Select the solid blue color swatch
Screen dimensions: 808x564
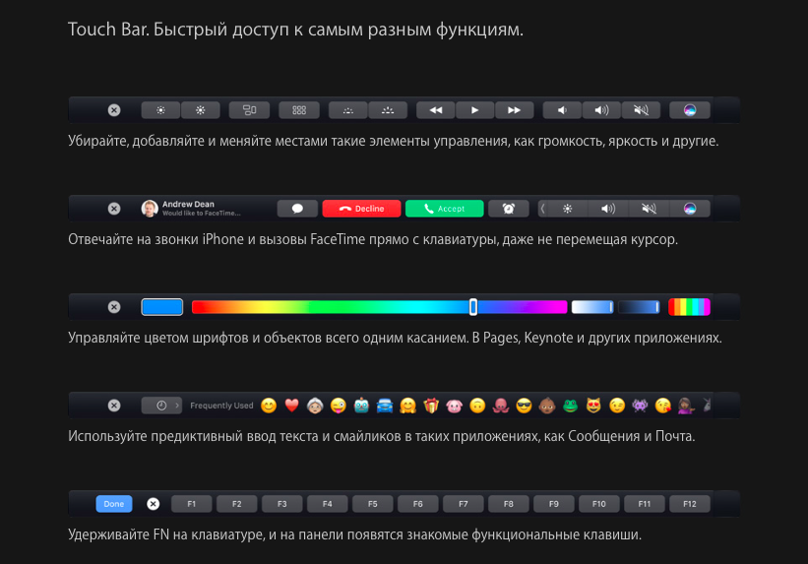tap(162, 307)
